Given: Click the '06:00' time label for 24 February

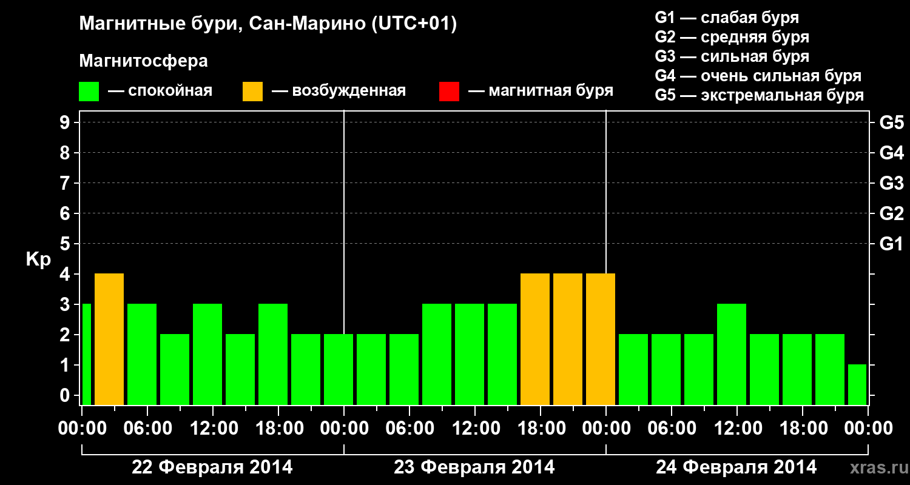Looking at the screenshot, I should pos(672,429).
